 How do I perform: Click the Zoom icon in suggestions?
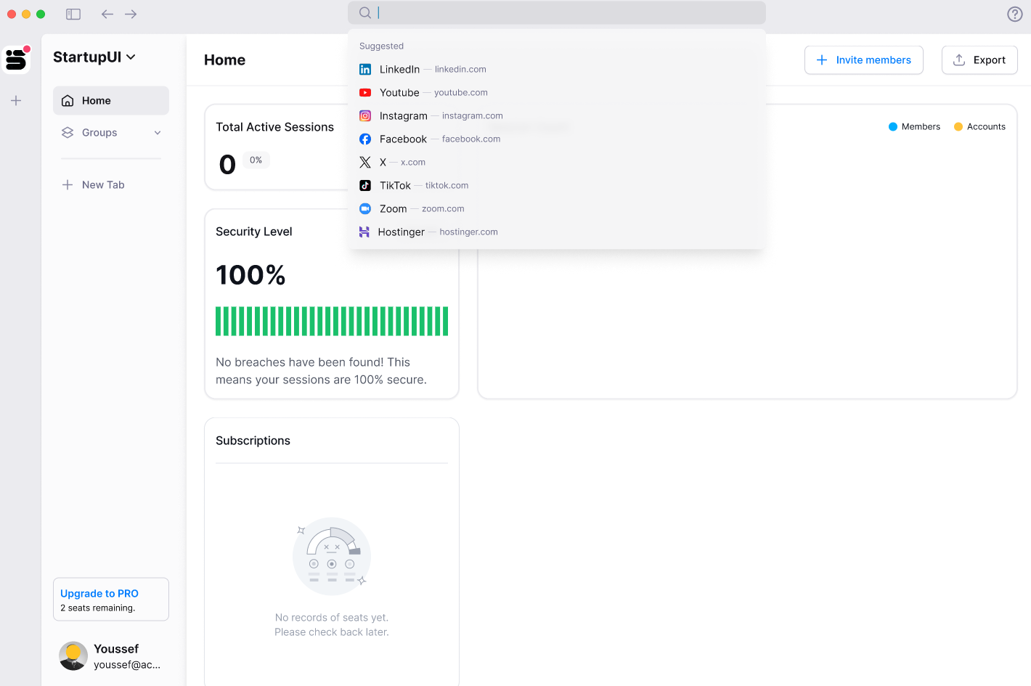(365, 208)
